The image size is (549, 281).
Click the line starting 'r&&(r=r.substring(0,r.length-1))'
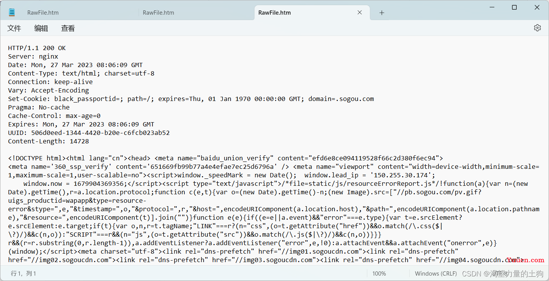[253, 243]
